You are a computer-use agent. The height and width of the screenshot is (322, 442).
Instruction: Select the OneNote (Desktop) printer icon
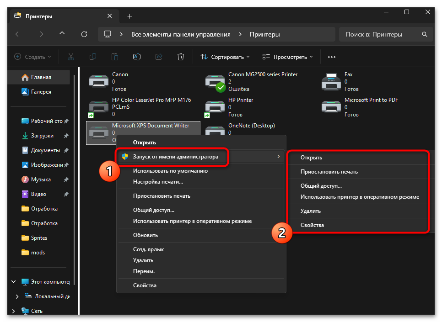click(215, 130)
